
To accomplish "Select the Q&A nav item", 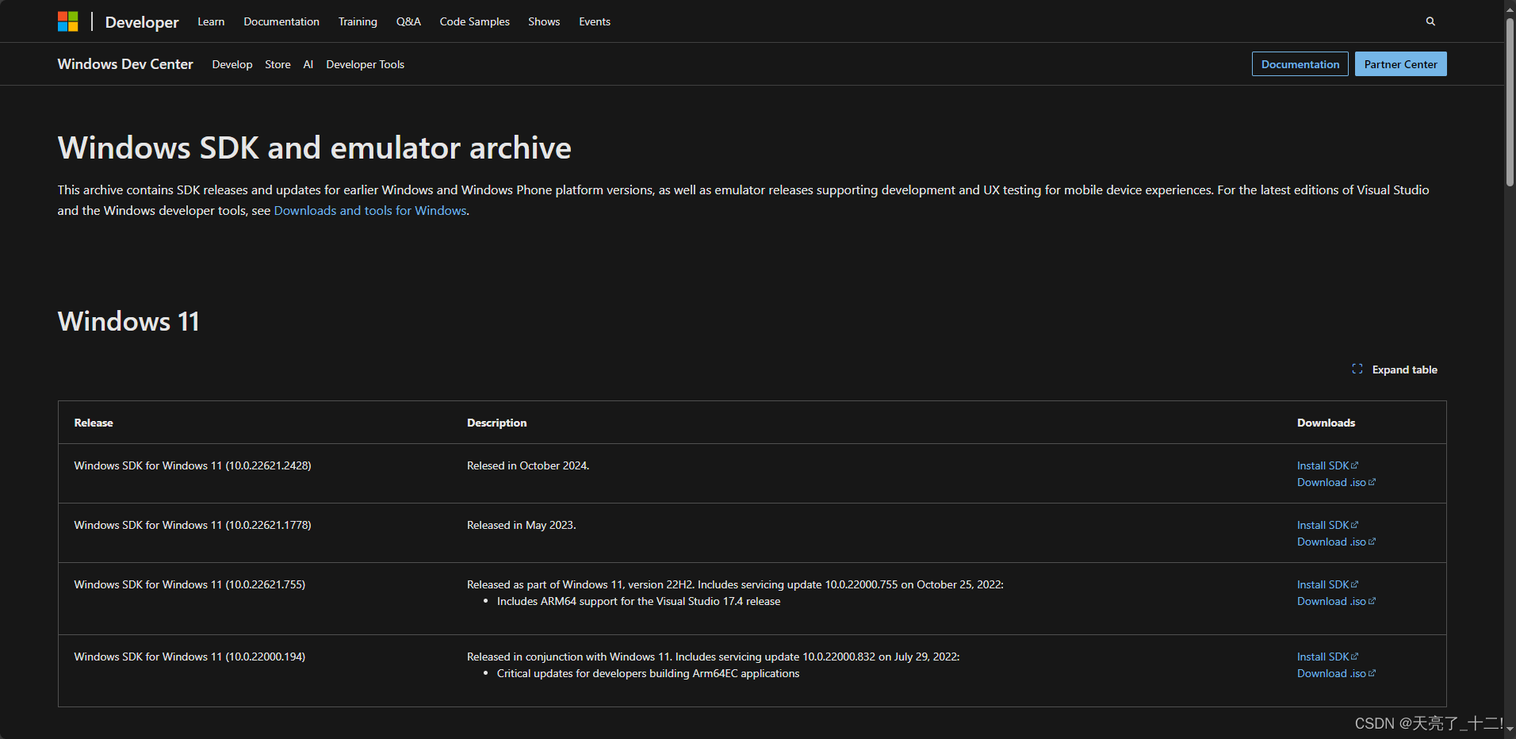I will (408, 21).
